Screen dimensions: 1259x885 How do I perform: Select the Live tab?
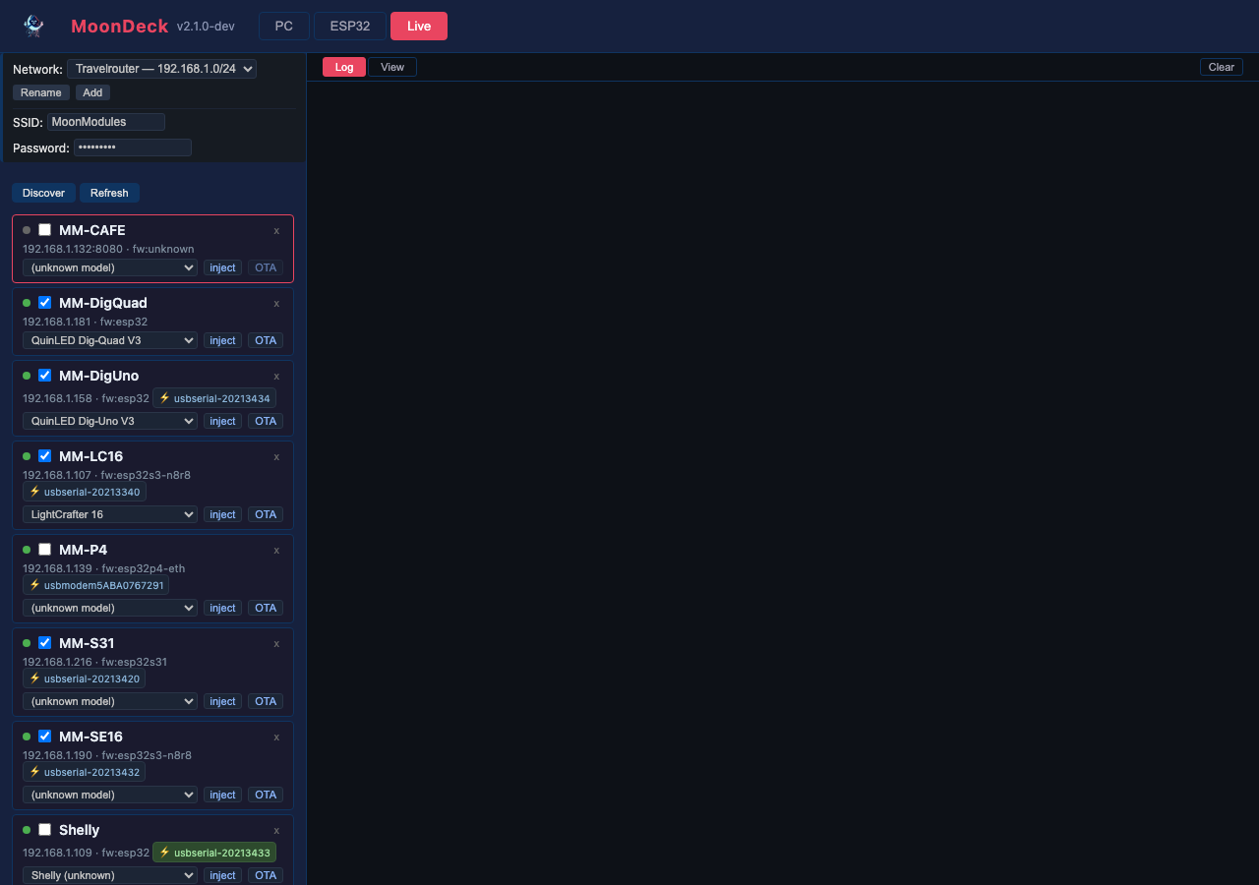click(x=419, y=27)
